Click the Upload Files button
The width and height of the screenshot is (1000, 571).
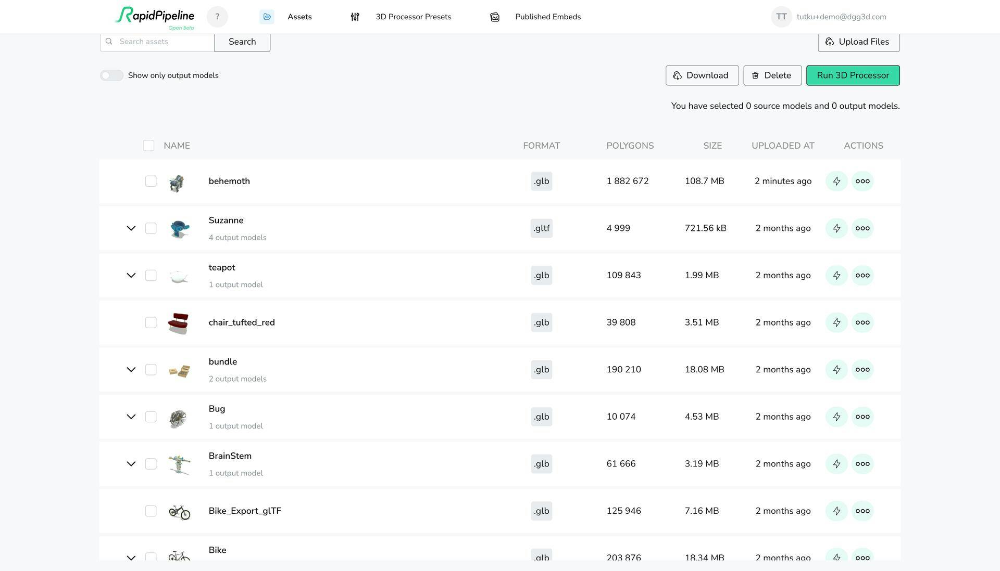click(x=858, y=42)
